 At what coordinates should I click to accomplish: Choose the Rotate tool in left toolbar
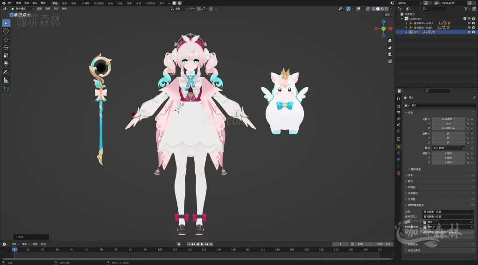tap(6, 47)
